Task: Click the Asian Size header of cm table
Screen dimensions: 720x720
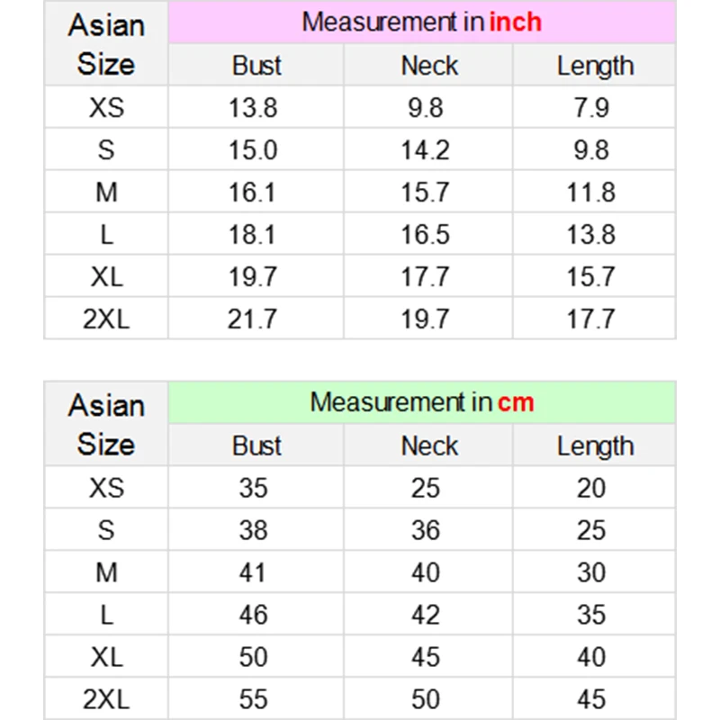Action: tap(106, 425)
